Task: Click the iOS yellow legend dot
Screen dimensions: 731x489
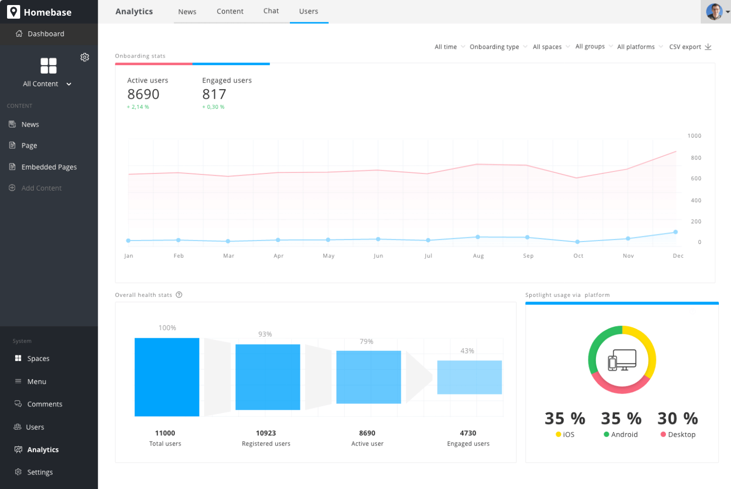Action: [x=559, y=435]
